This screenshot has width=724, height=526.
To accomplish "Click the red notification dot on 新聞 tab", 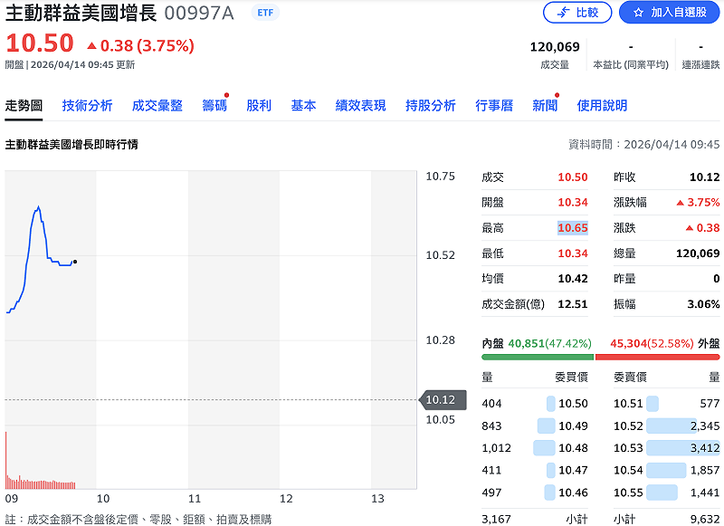I will [557, 95].
